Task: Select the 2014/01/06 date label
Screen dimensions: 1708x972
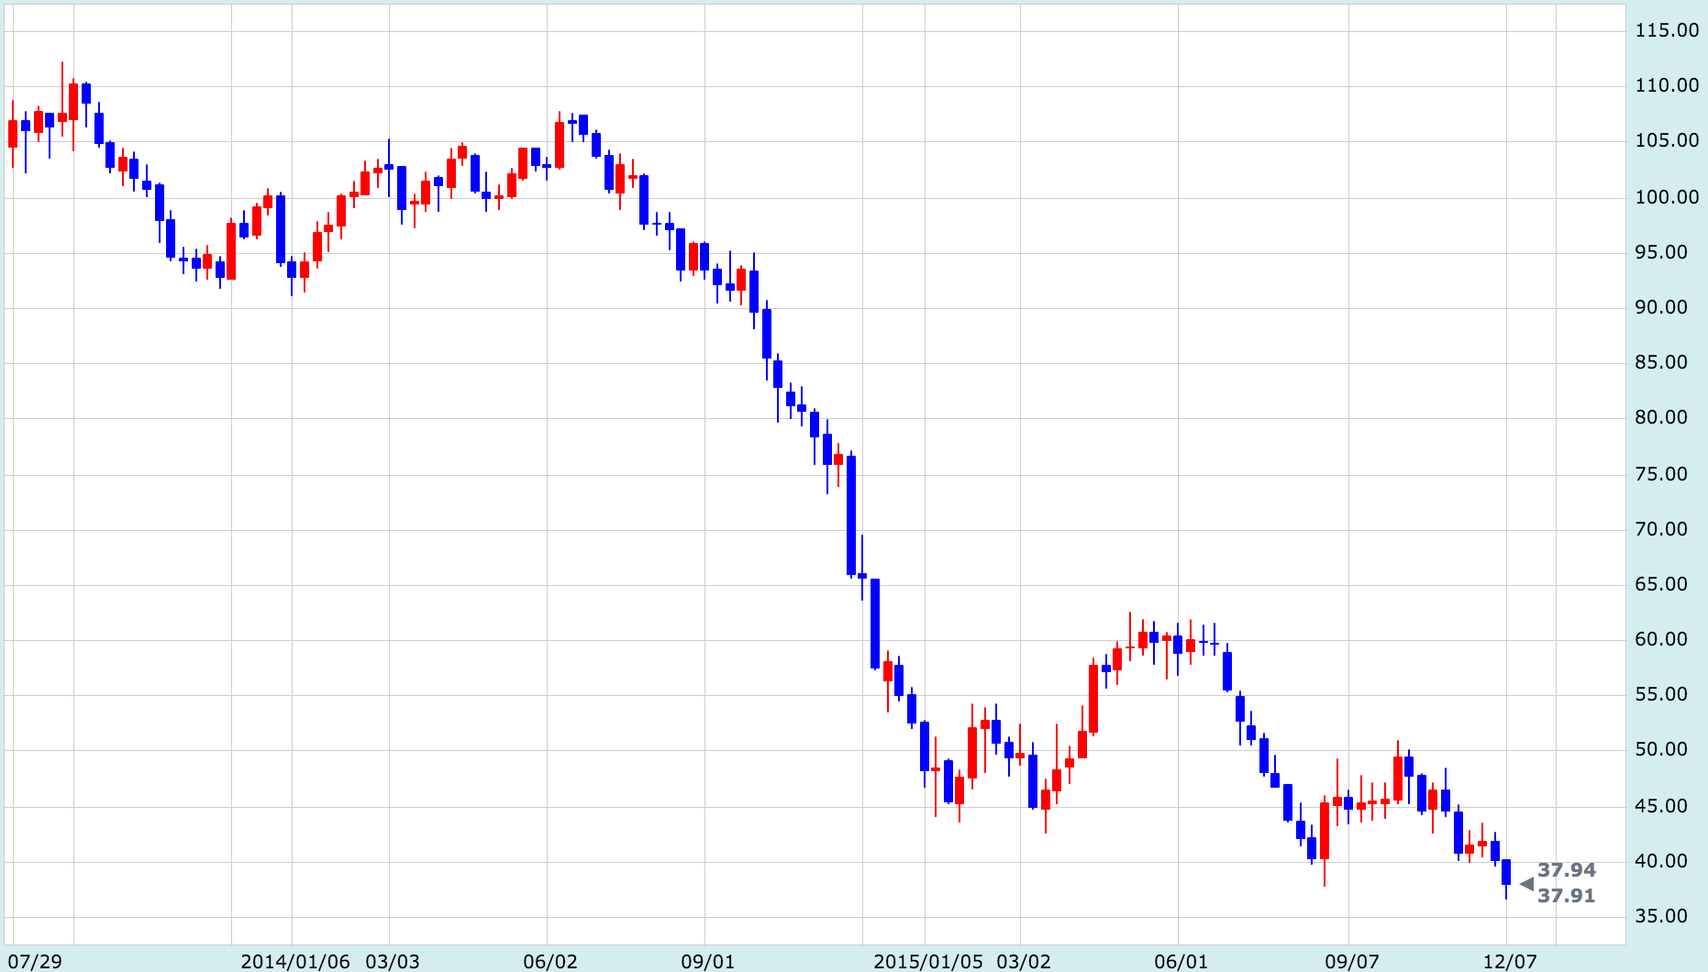Action: (x=295, y=962)
